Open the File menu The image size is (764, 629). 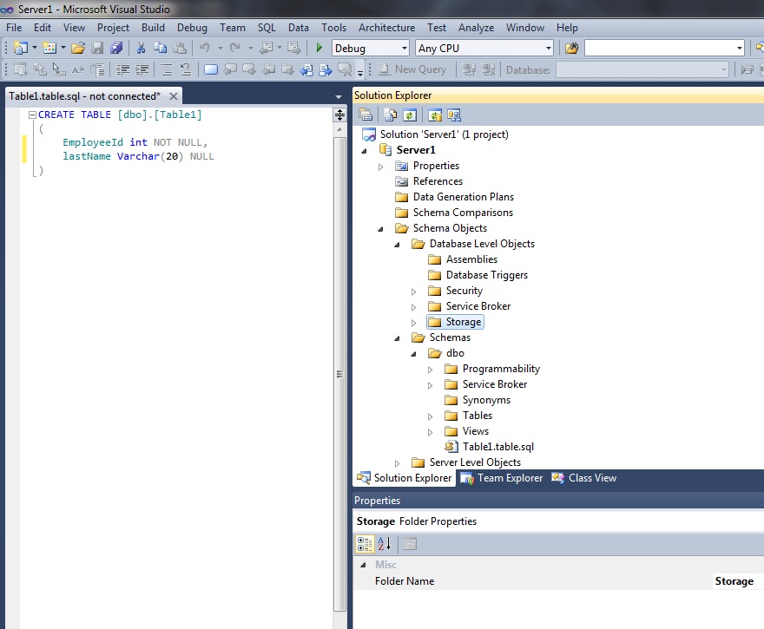tap(14, 28)
